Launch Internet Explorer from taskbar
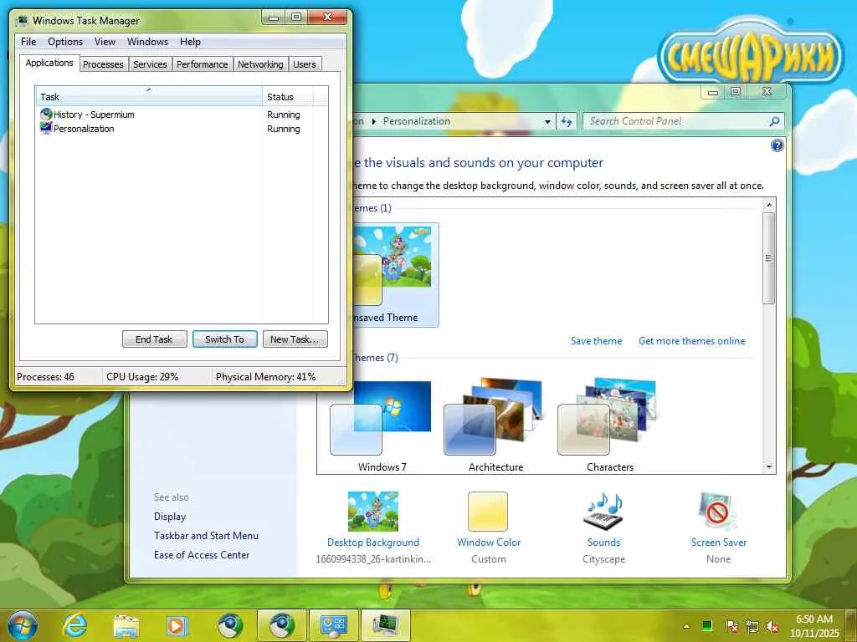 coord(74,625)
